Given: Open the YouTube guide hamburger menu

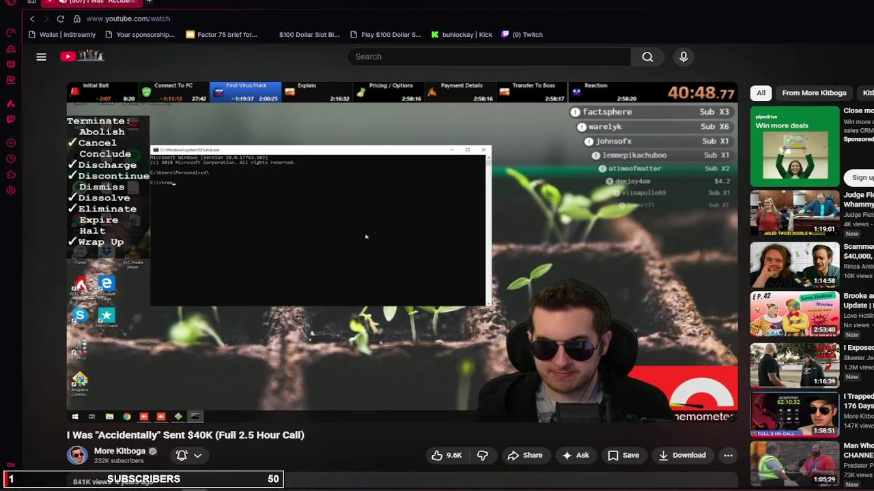Looking at the screenshot, I should click(41, 57).
